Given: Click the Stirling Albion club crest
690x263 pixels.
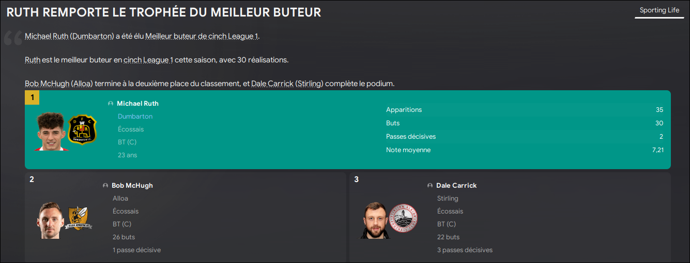Looking at the screenshot, I should 403,219.
